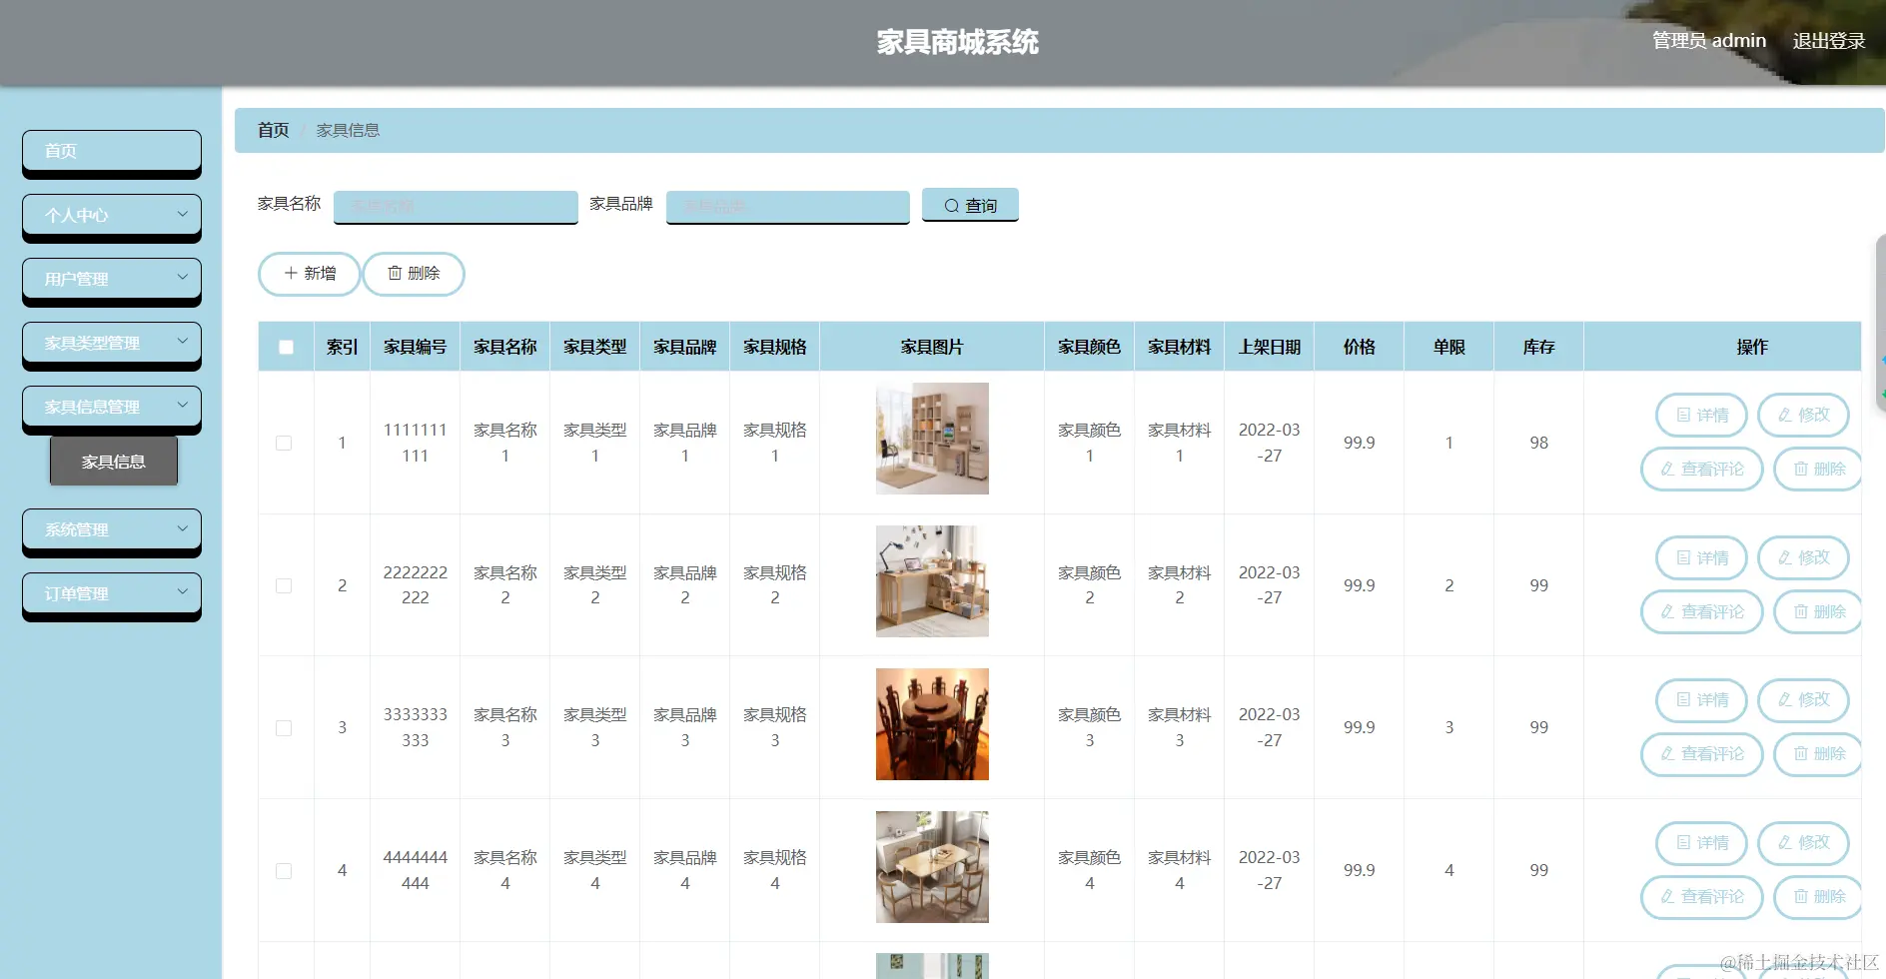Open 查看评论 for furniture 4444444444

click(x=1701, y=896)
